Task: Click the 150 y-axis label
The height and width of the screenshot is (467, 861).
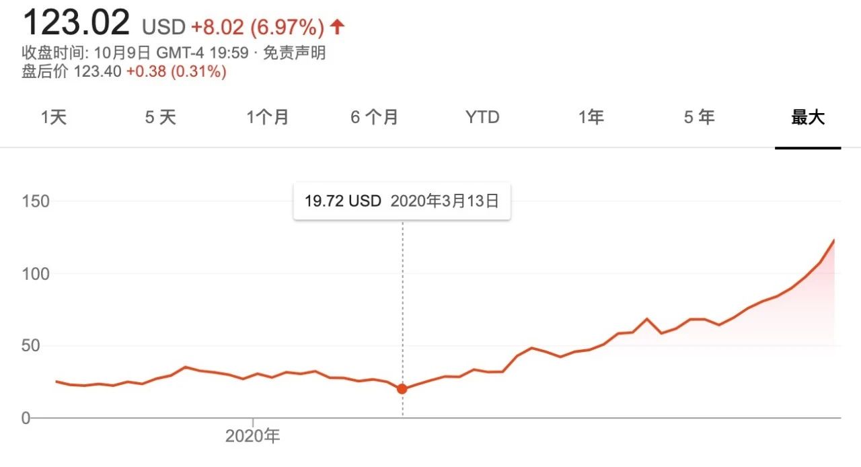Action: click(35, 201)
